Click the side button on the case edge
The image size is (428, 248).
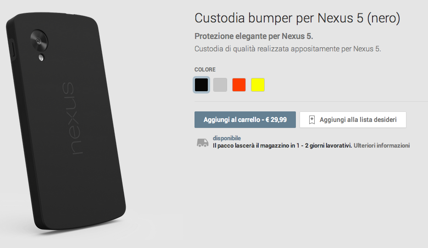tap(12, 50)
